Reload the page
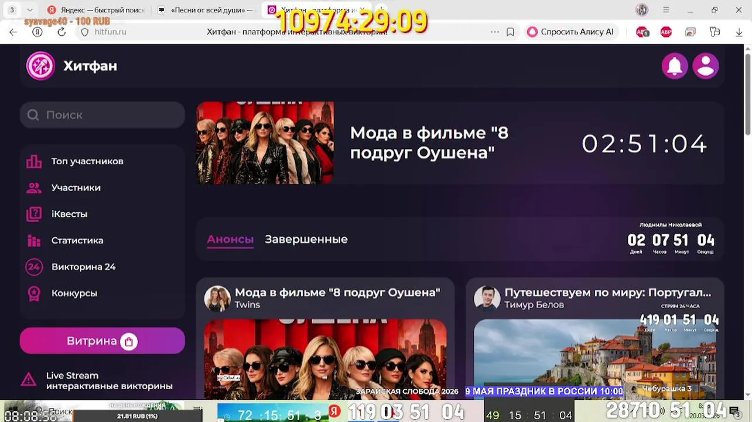The image size is (752, 422). pos(61,32)
